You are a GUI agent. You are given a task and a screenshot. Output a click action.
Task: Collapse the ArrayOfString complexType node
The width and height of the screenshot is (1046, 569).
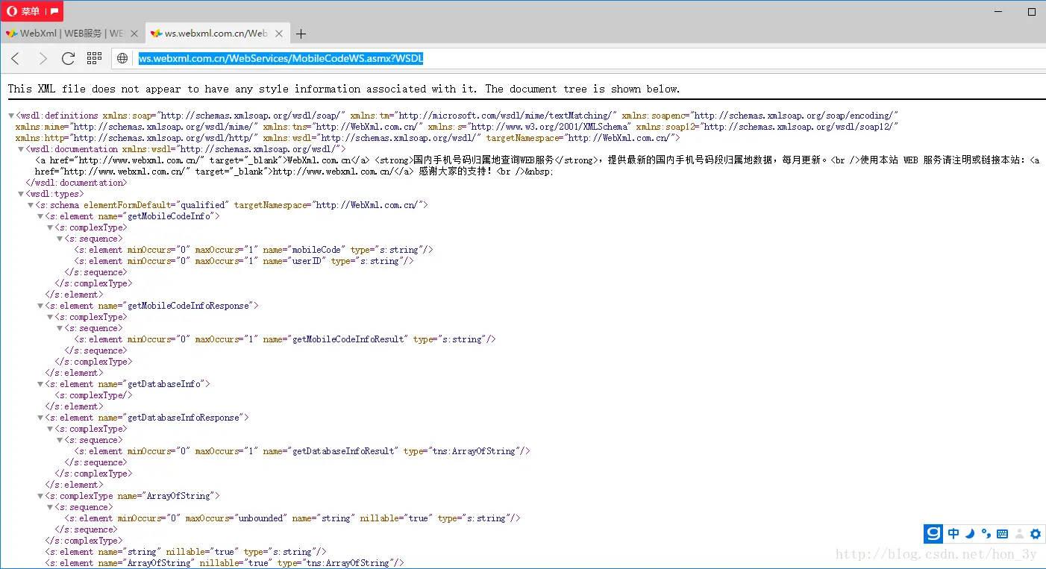[x=40, y=496]
